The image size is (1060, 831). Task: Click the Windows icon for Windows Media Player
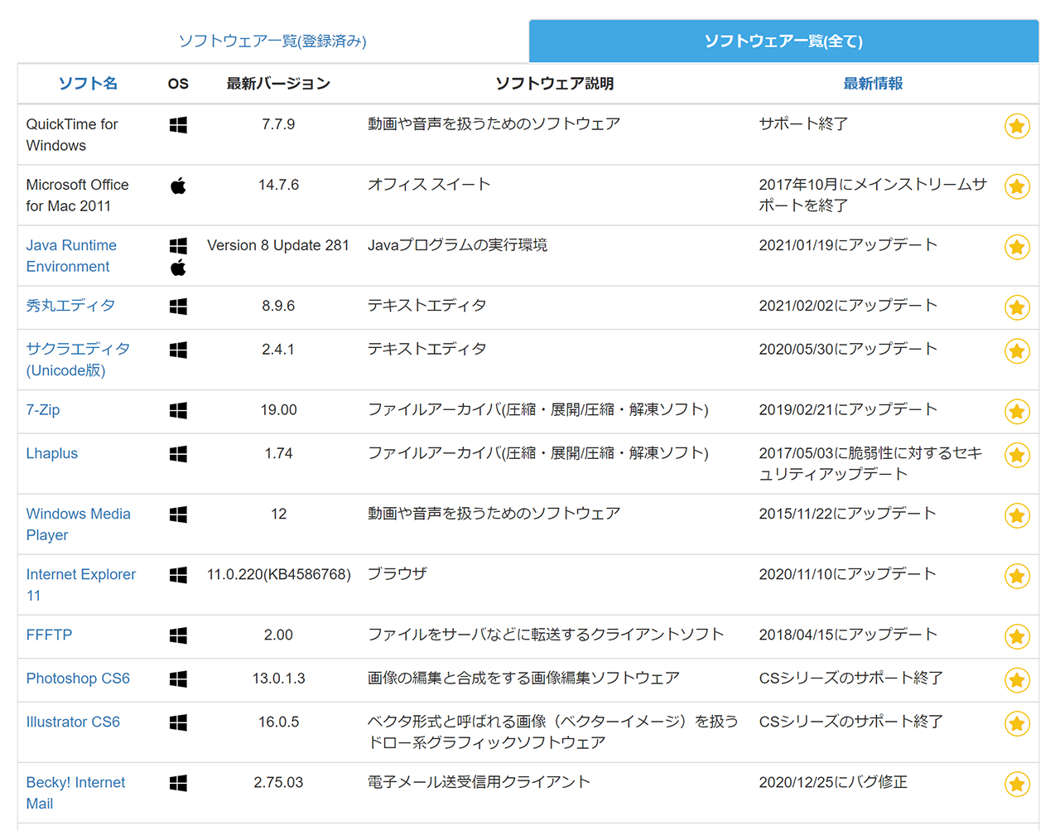coord(178,515)
